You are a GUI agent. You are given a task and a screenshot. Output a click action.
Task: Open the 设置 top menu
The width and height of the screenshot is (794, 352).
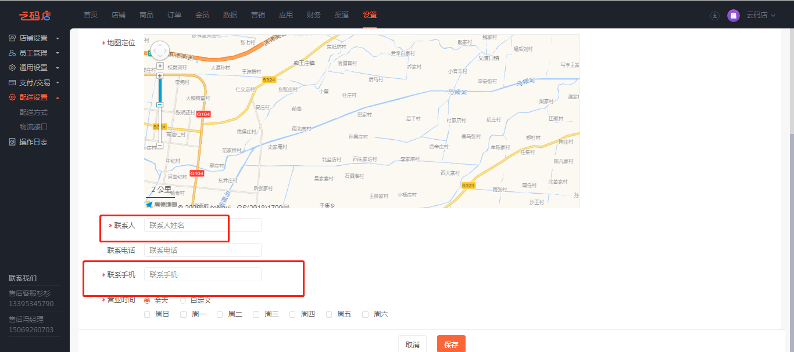(370, 15)
